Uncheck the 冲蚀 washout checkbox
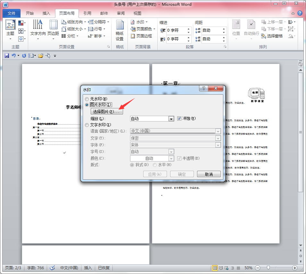Viewport: 306px width, 274px height. (x=179, y=119)
